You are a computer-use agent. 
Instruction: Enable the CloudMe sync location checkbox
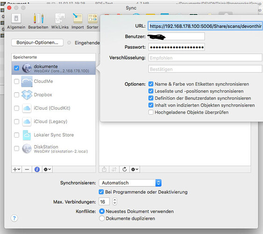pyautogui.click(x=16, y=81)
